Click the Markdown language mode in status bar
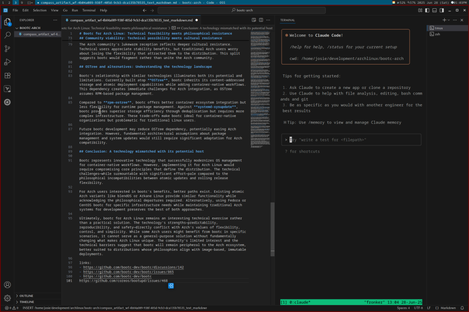This screenshot has height=312, width=469. click(x=448, y=308)
